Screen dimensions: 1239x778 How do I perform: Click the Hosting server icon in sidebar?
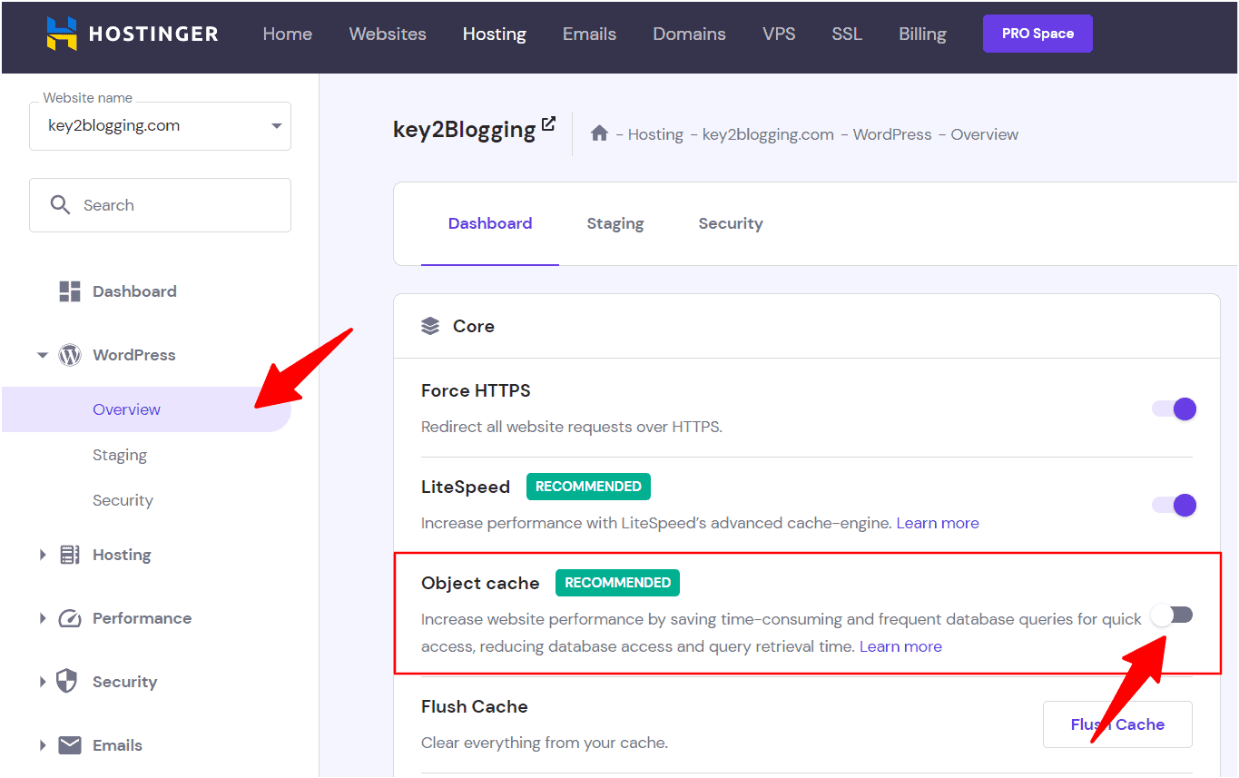point(70,555)
